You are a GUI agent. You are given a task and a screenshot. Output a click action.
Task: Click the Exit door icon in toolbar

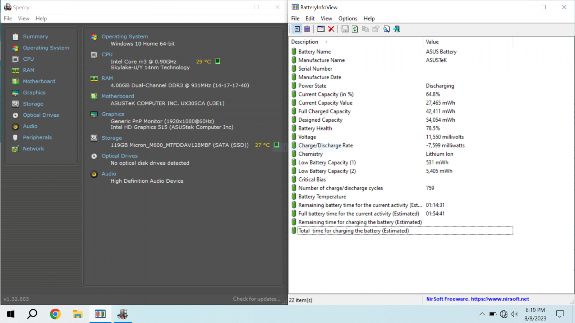pyautogui.click(x=397, y=29)
